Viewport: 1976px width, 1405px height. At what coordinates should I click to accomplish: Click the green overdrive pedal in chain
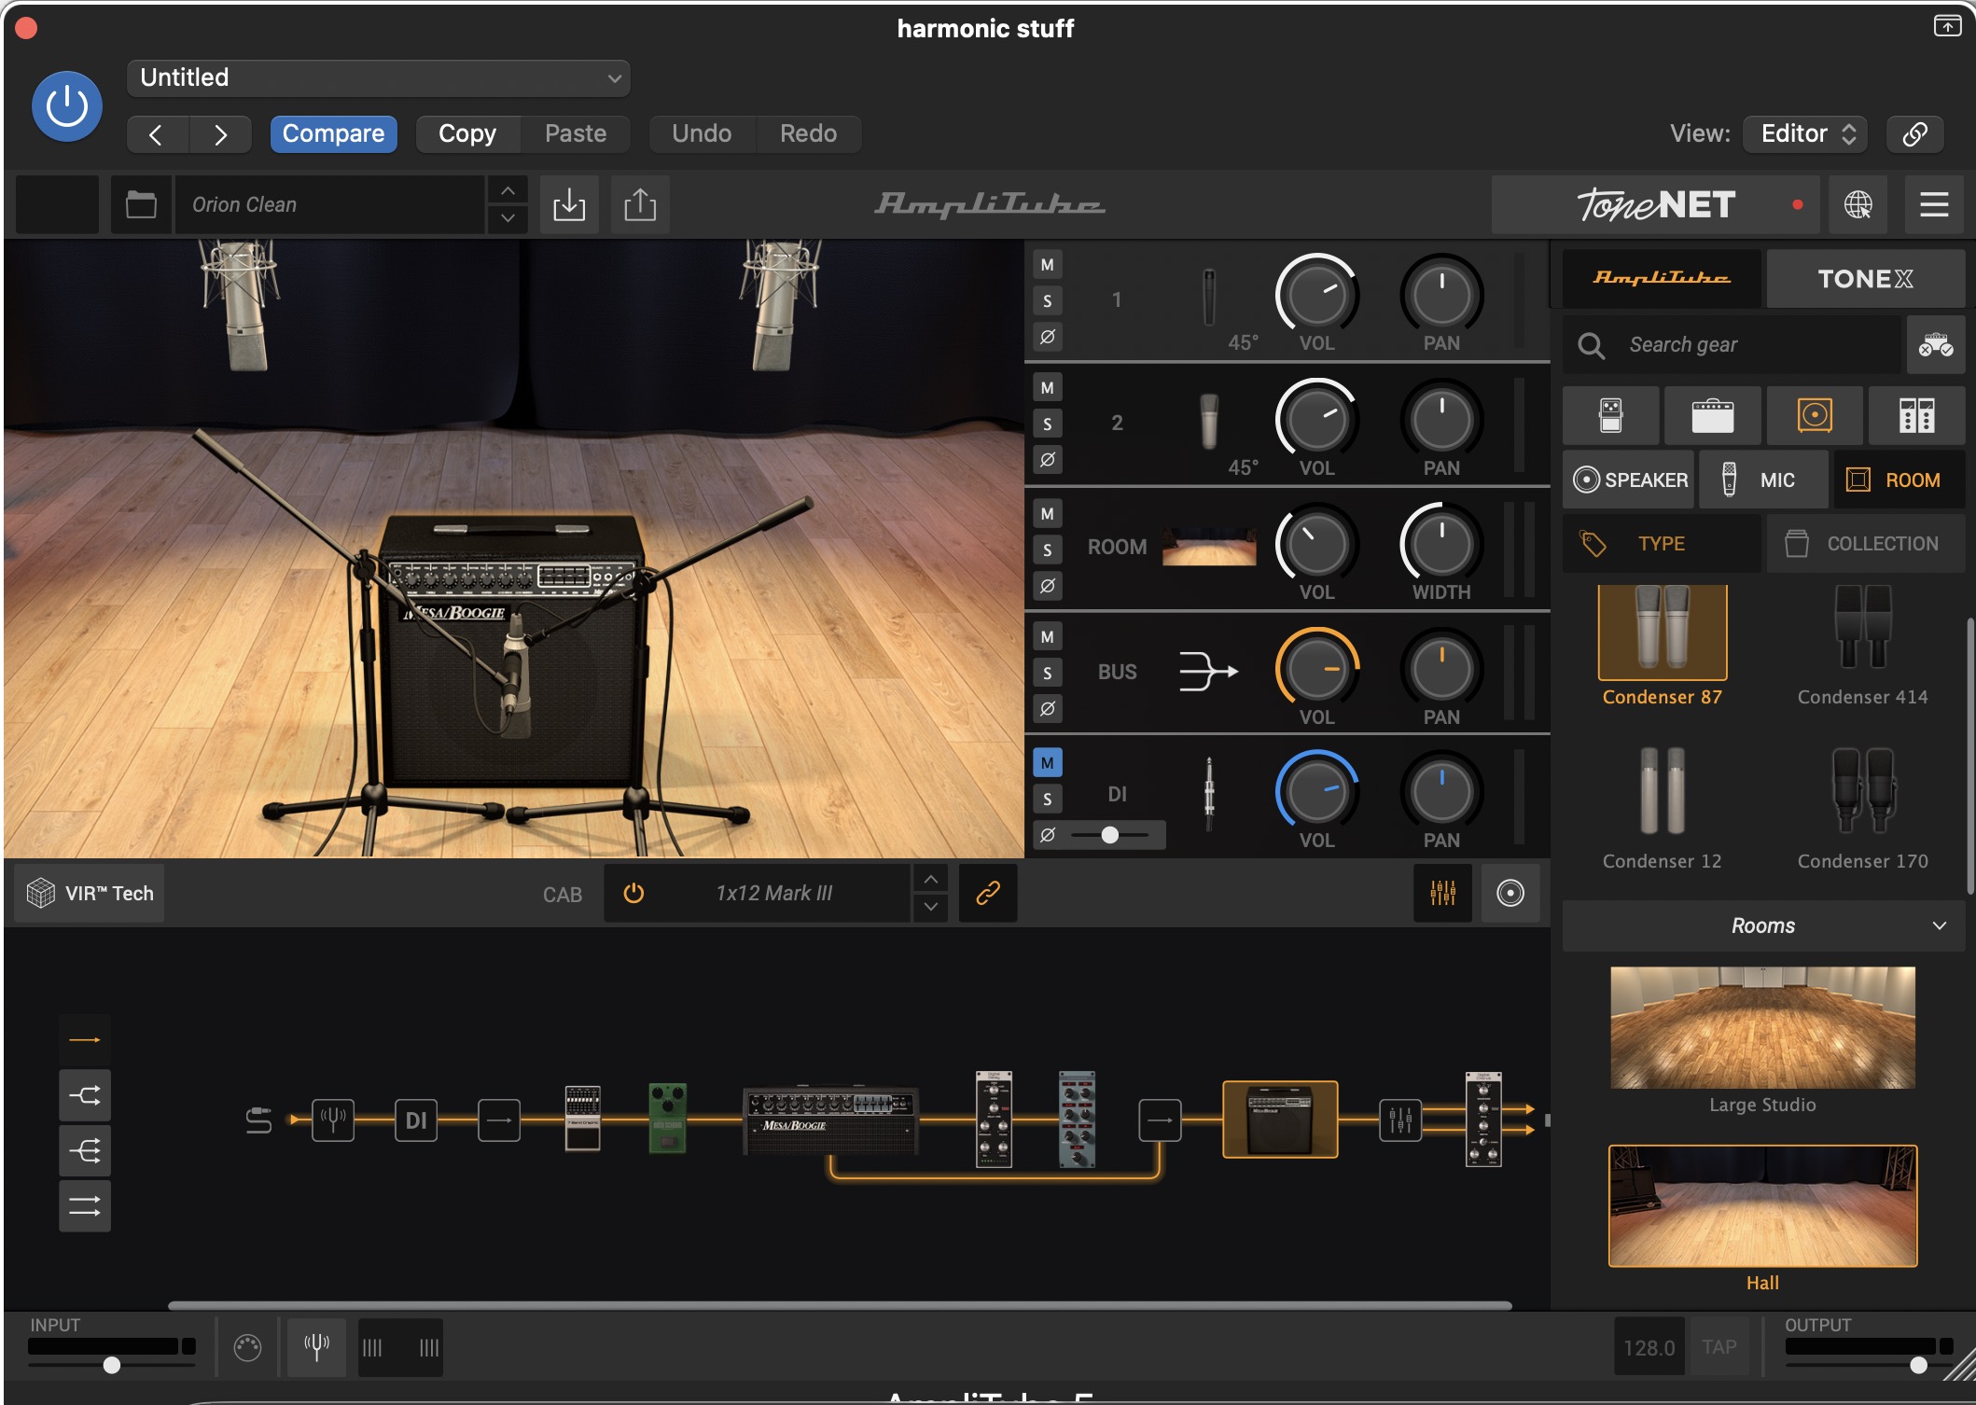667,1118
